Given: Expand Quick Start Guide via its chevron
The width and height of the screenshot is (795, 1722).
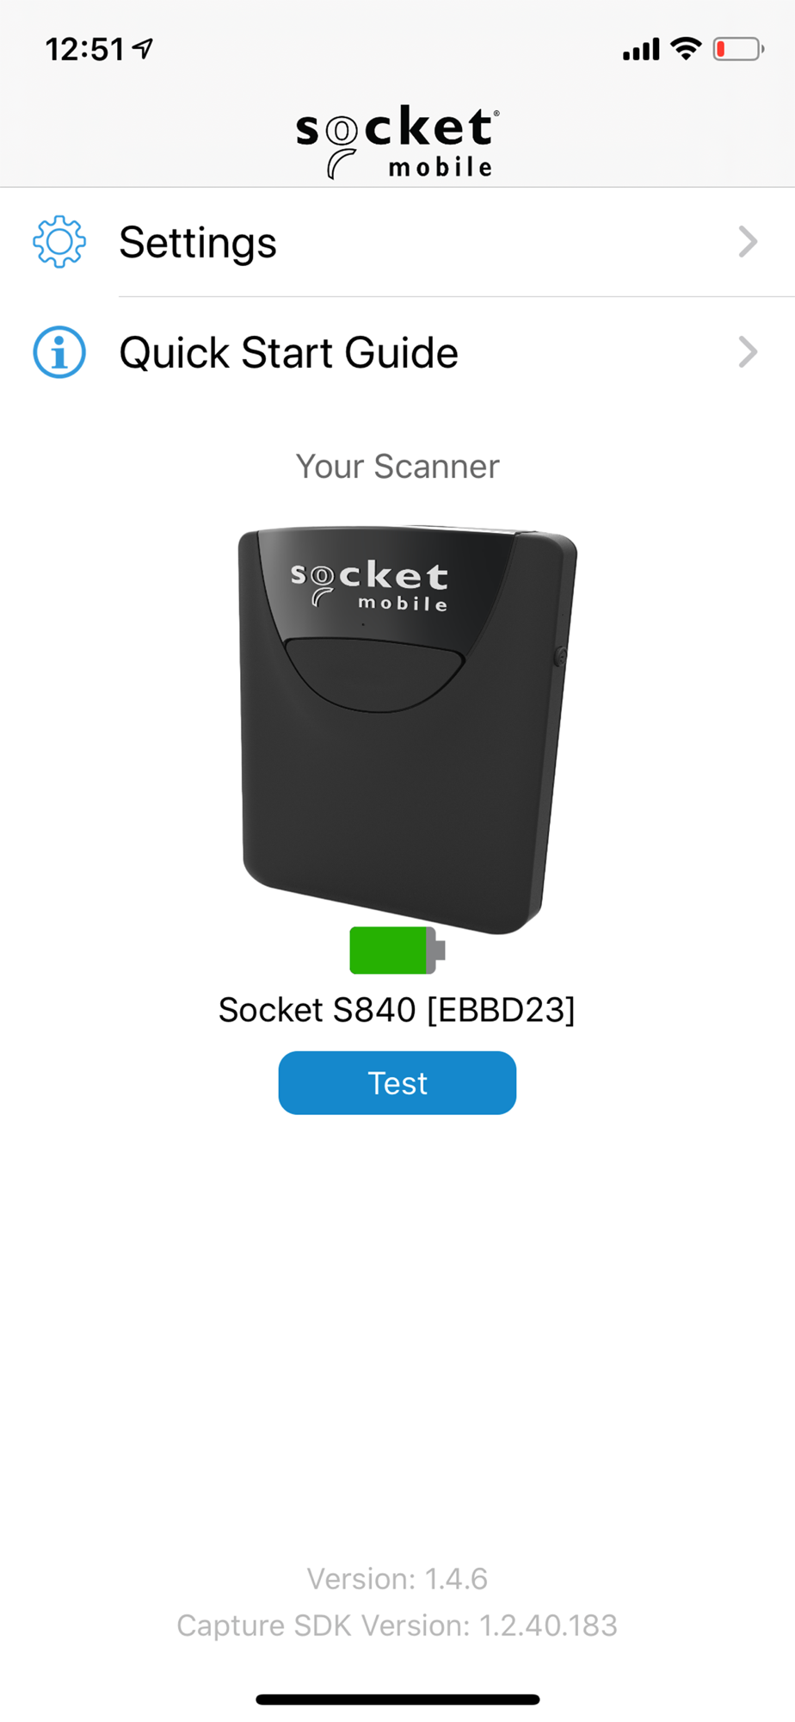Looking at the screenshot, I should coord(748,352).
